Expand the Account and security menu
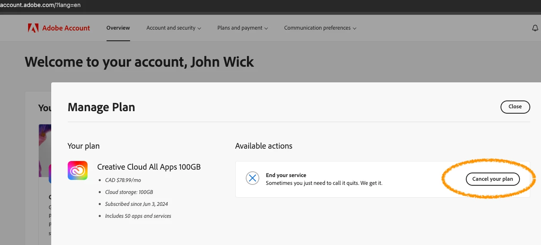Screen dimensions: 541x245 point(174,28)
